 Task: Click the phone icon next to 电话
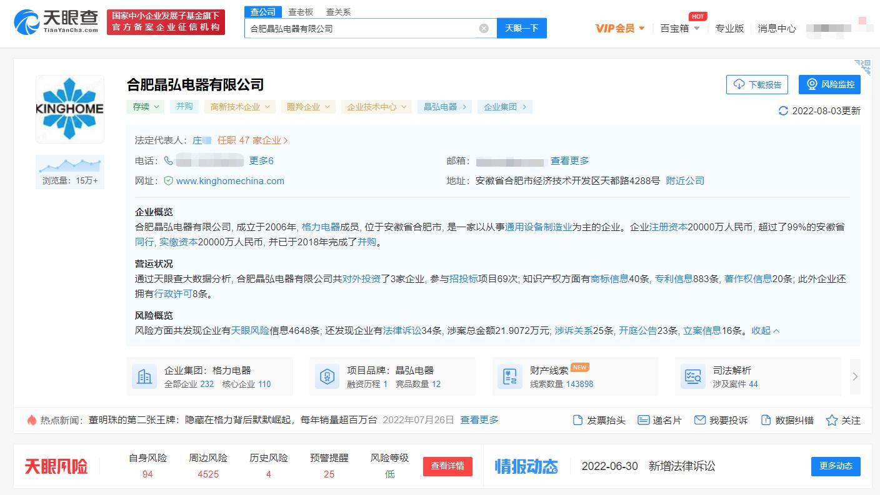[x=168, y=160]
